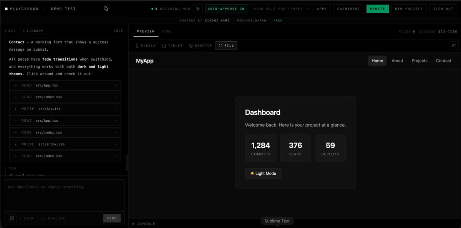Click the Playground breadcrumb link
Viewport: 461px width, 228px height.
click(x=24, y=9)
